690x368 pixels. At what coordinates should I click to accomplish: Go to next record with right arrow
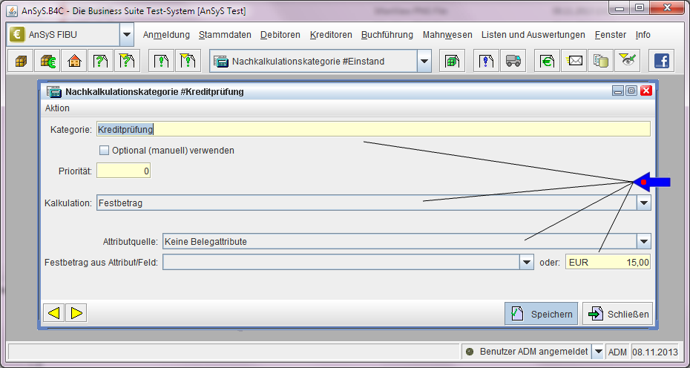pos(77,313)
